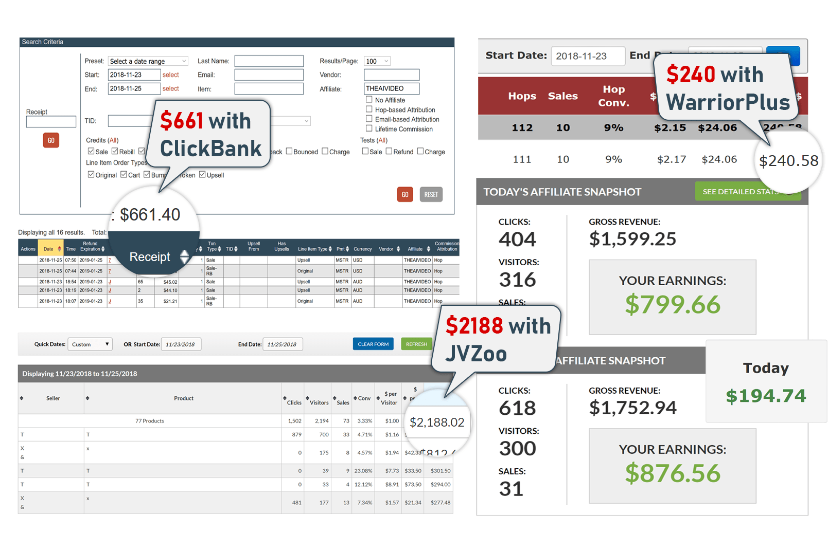Uncheck the Rebill checkbox
Image resolution: width=828 pixels, height=552 pixels.
tap(115, 151)
